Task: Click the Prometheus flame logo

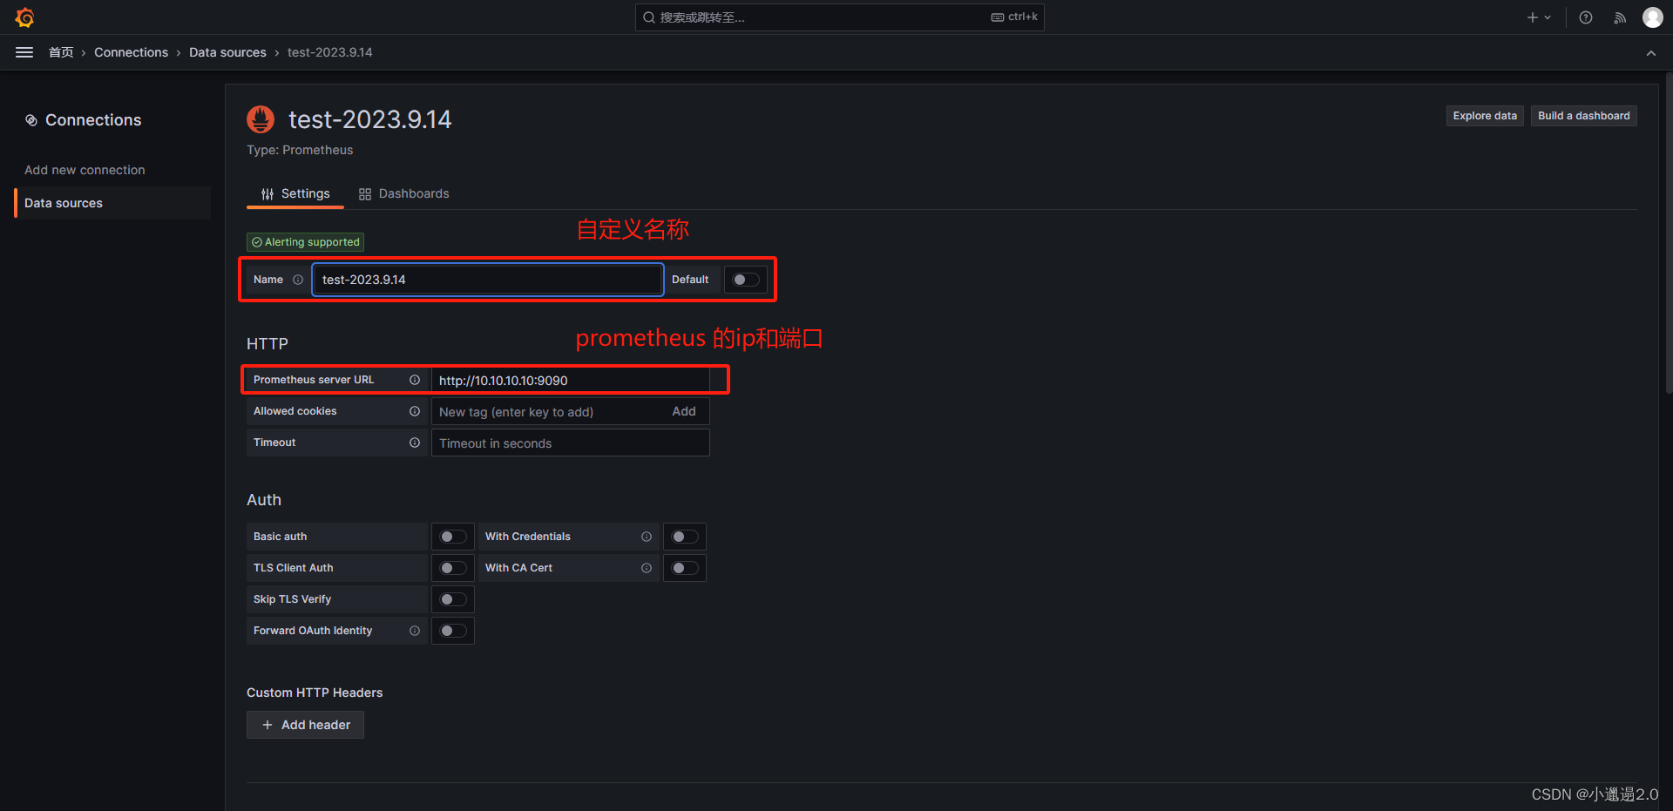Action: coord(261,119)
